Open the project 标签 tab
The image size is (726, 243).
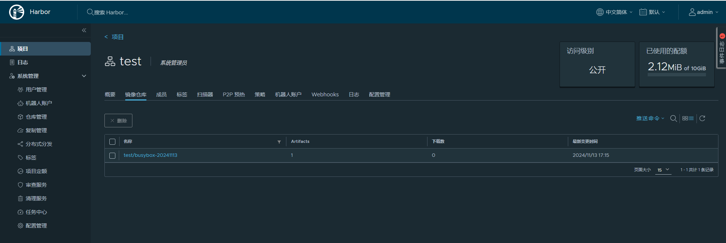[x=182, y=94]
